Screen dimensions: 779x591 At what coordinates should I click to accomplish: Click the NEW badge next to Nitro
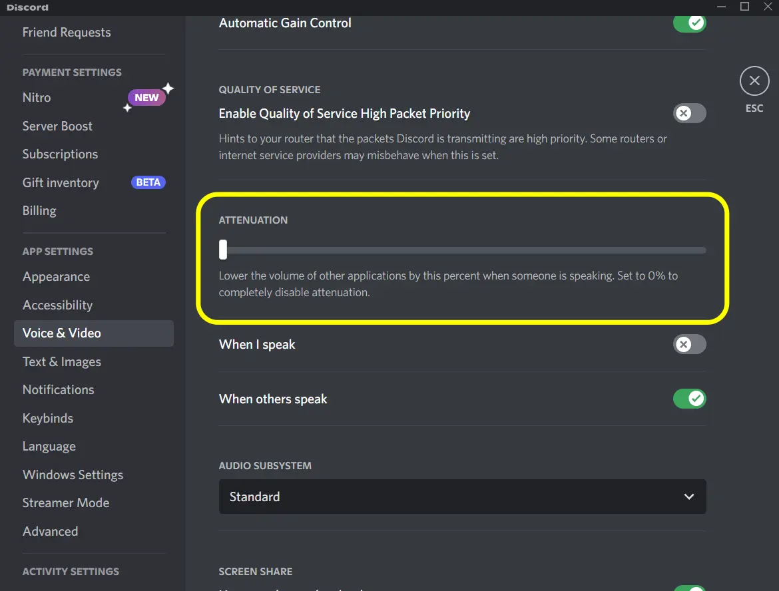(146, 97)
